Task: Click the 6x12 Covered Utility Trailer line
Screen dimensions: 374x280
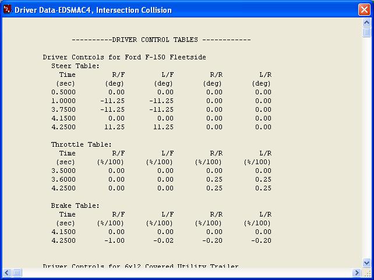Action: (140, 266)
